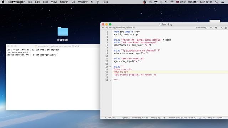Image resolution: width=228 pixels, height=128 pixels.
Task: Open the counterparts # popup
Action: click(x=222, y=28)
